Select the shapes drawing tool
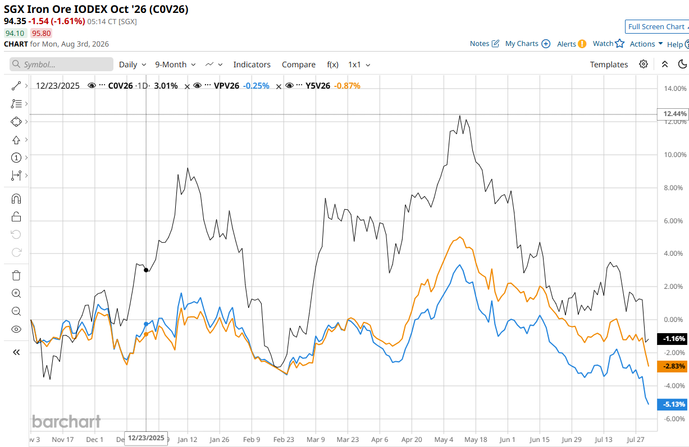Viewport: 689px width, 447px height. [x=16, y=122]
